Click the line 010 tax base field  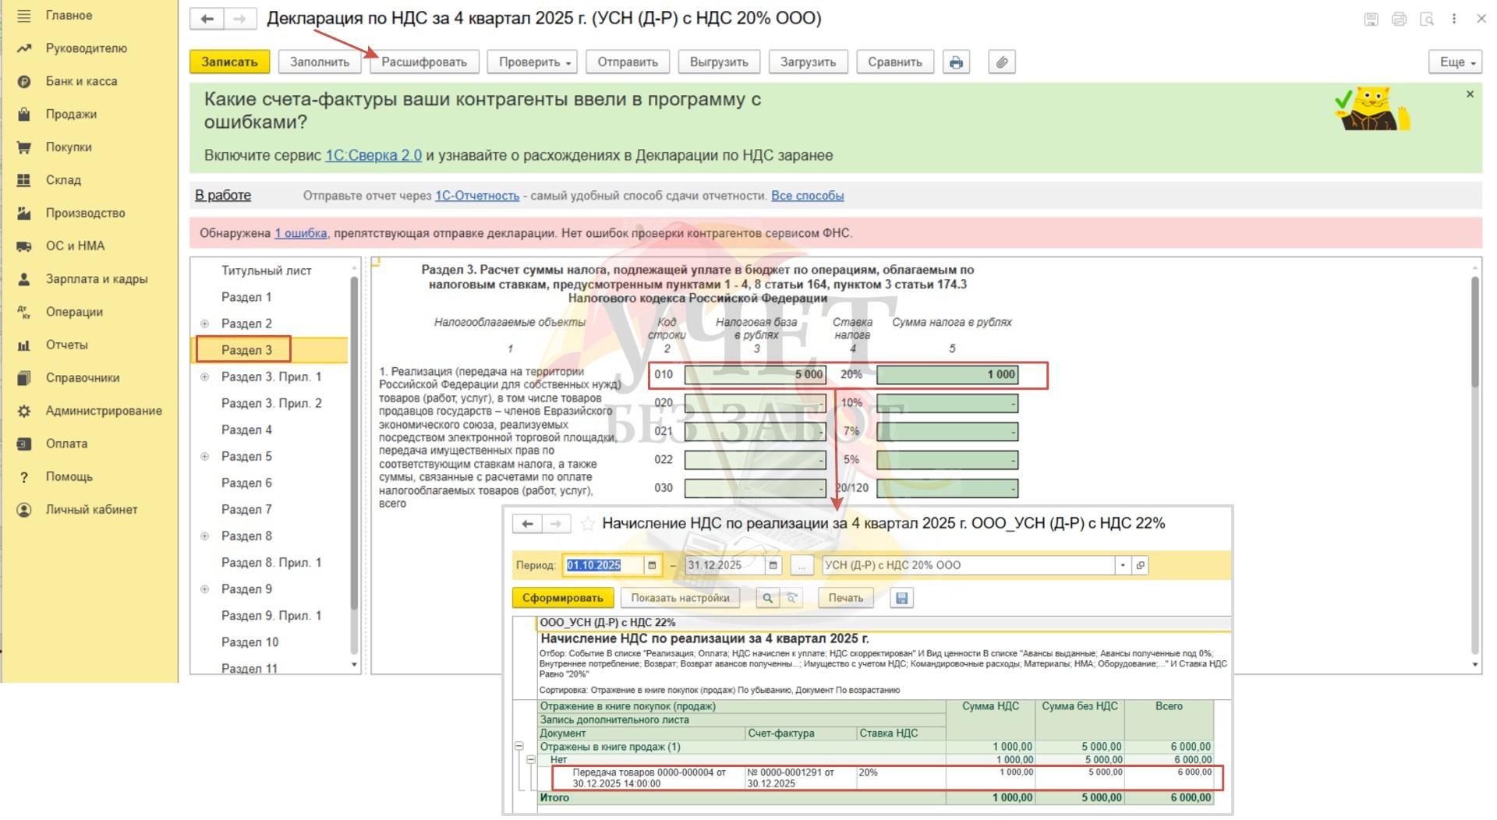(x=755, y=375)
